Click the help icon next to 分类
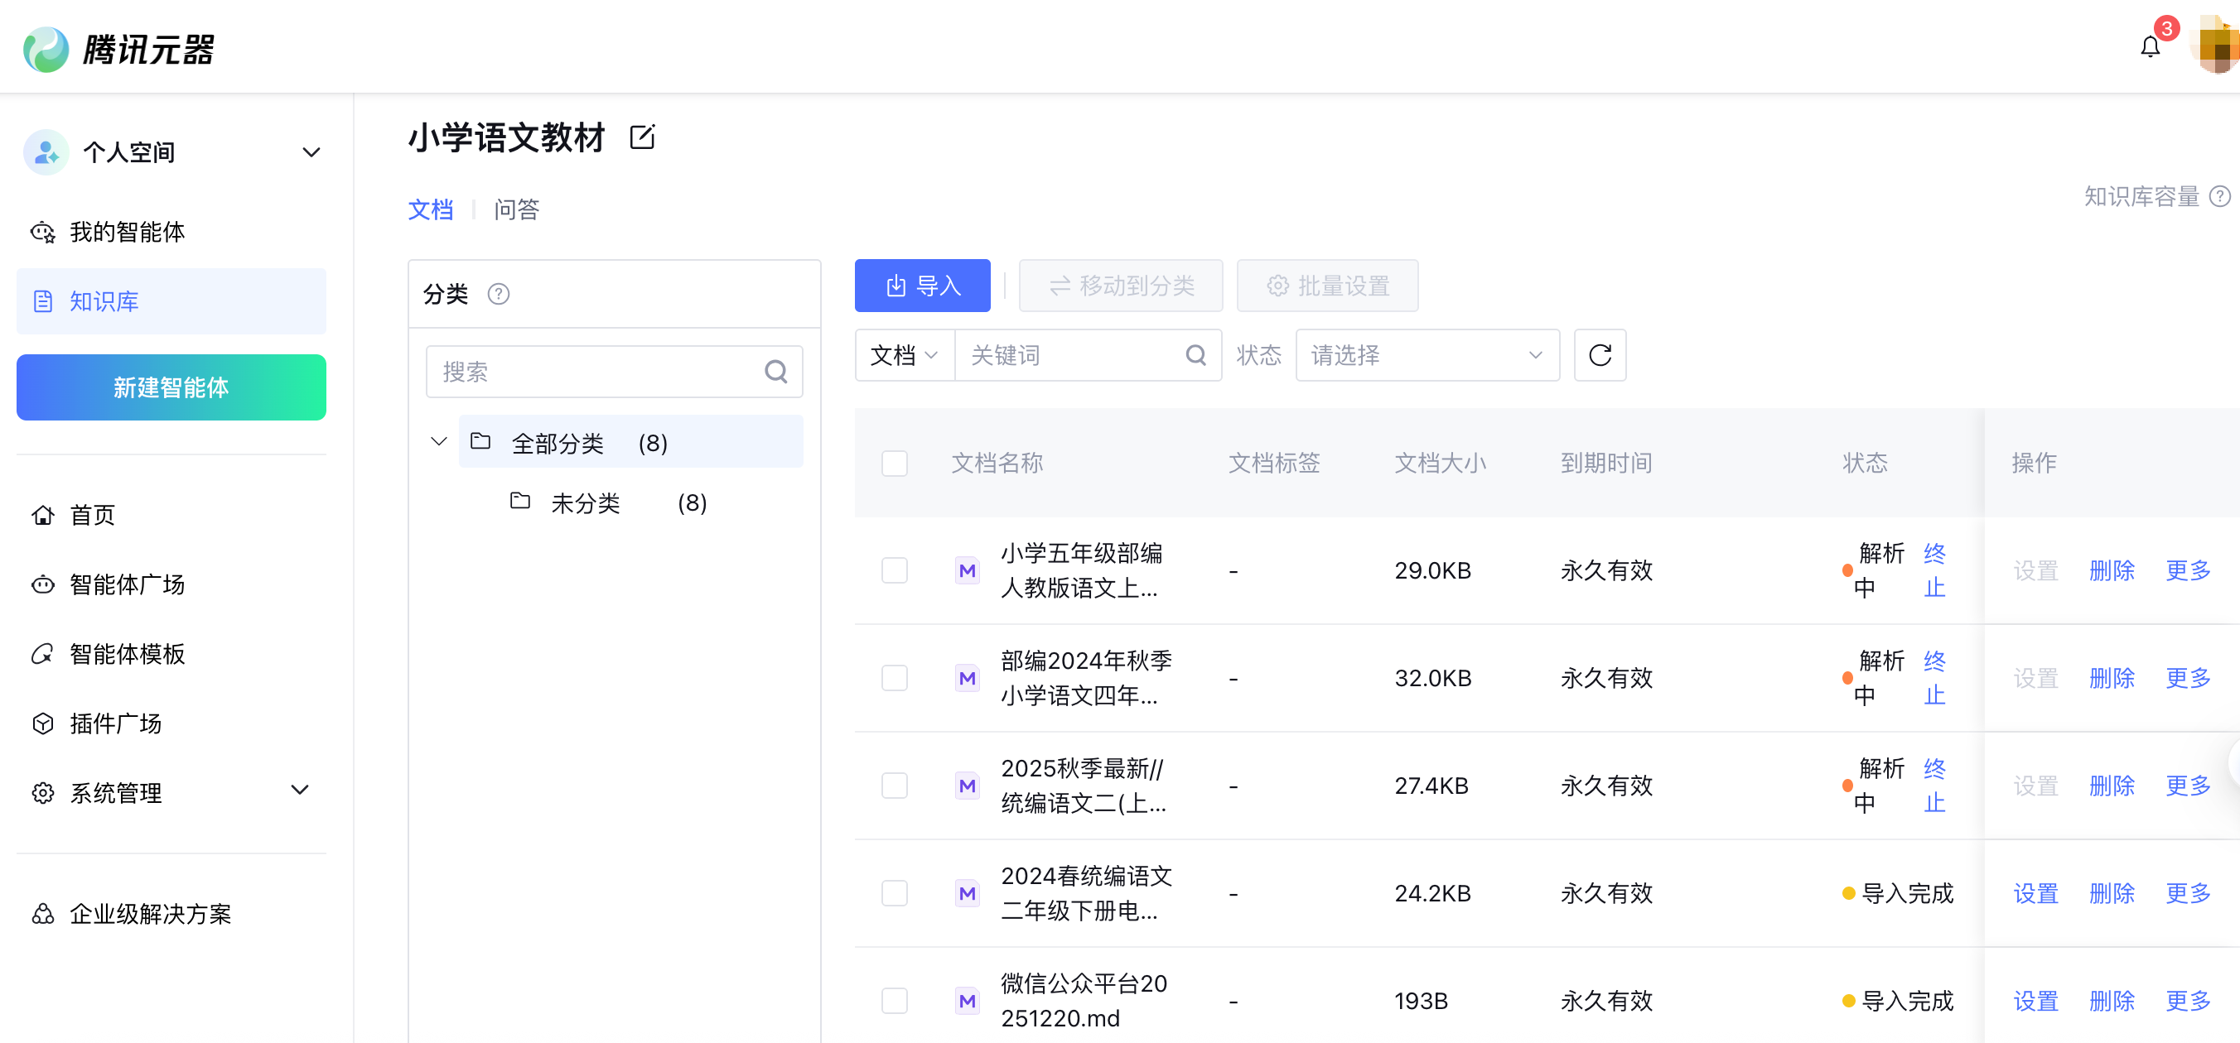Image resolution: width=2240 pixels, height=1043 pixels. click(x=498, y=294)
